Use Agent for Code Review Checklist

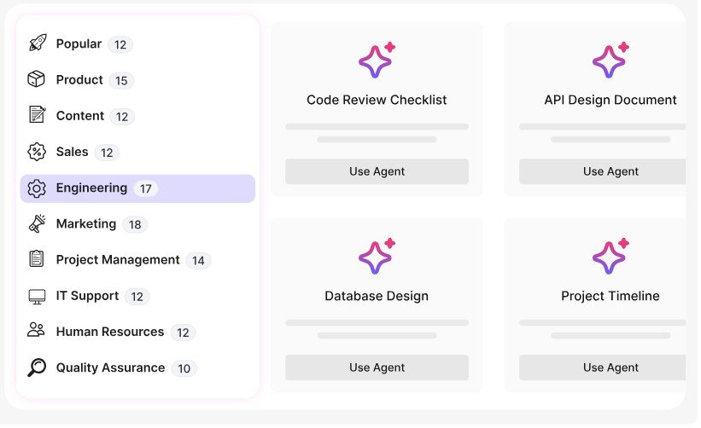tap(377, 171)
